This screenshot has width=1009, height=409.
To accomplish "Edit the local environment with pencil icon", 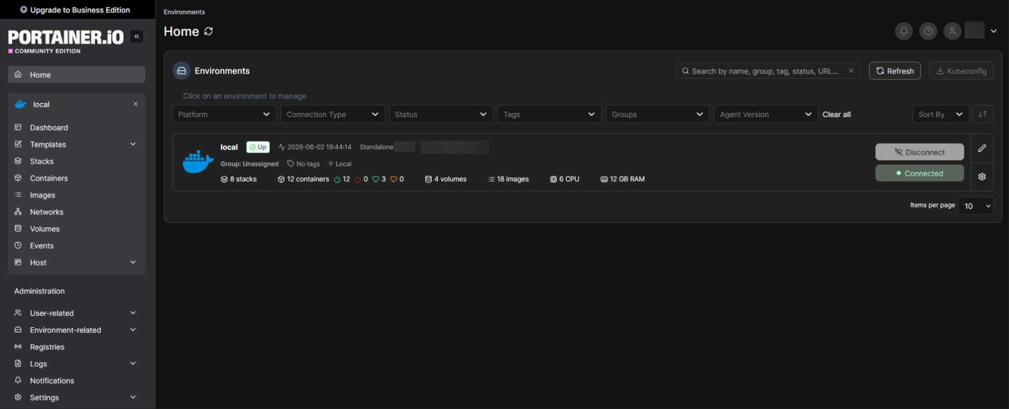I will tap(982, 148).
